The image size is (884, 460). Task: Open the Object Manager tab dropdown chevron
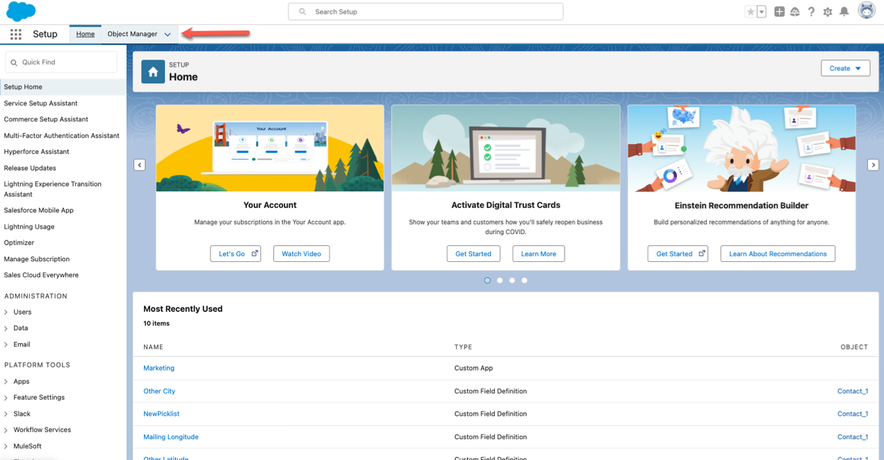[x=168, y=34]
